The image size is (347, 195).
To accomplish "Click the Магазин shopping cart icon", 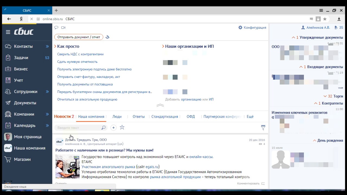I will coord(8,159).
